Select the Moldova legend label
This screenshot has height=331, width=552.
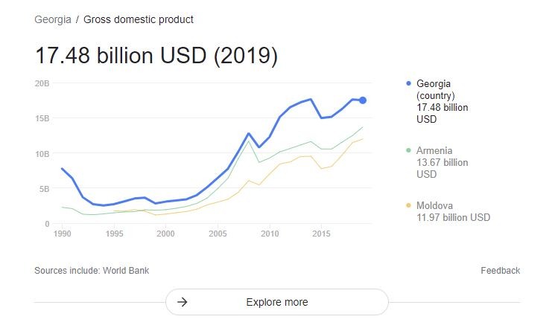(434, 205)
